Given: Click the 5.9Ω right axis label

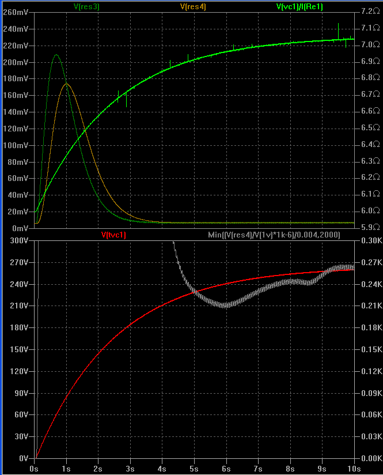Looking at the screenshot, I should coord(370,227).
